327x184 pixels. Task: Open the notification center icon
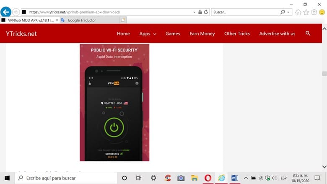tap(317, 178)
